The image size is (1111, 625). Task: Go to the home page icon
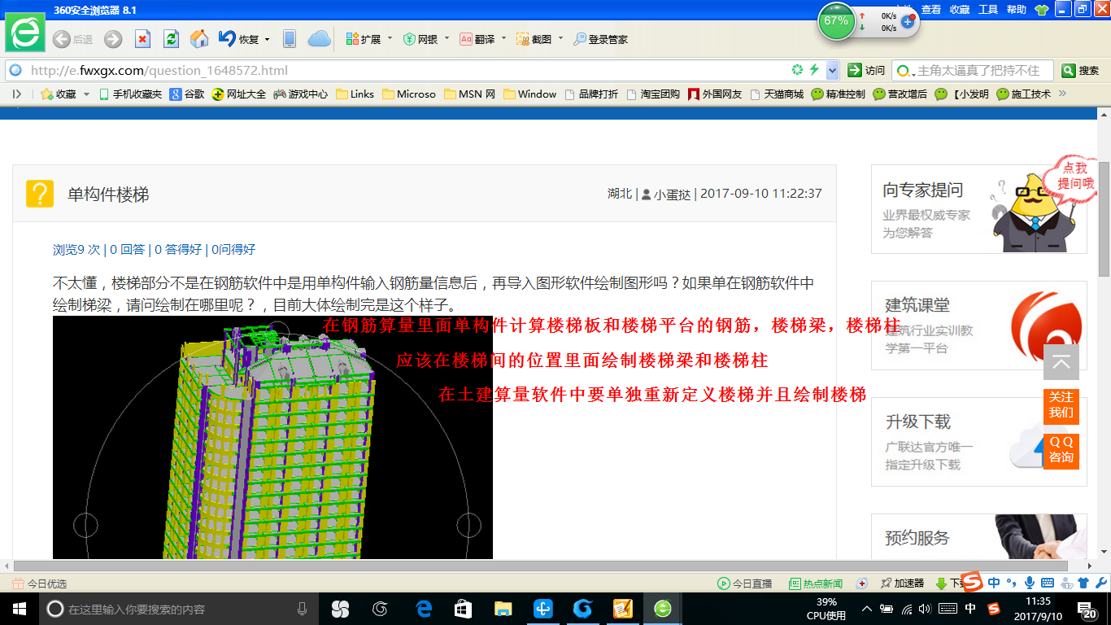[198, 39]
